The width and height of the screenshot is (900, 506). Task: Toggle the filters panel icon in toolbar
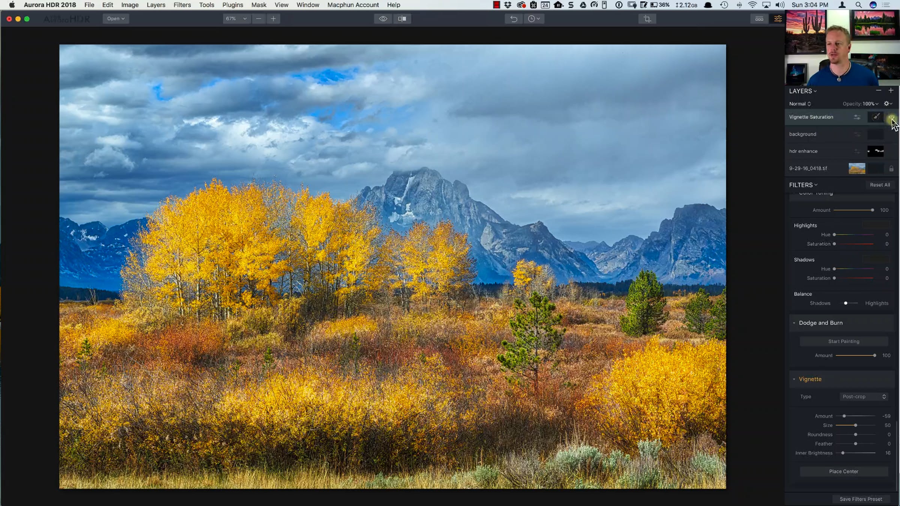(x=778, y=19)
